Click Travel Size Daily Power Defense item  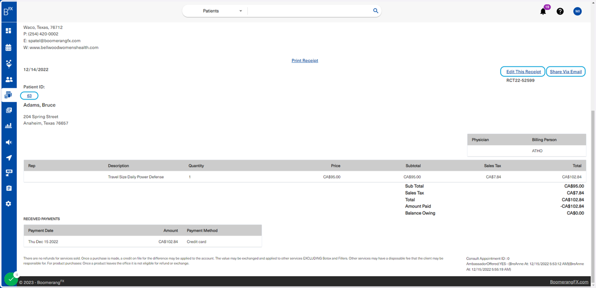coord(136,177)
